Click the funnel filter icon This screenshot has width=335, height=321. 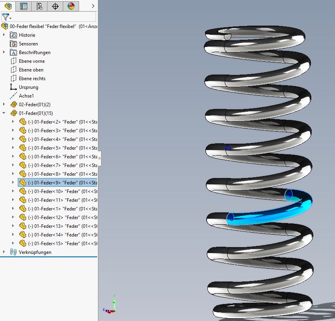click(6, 17)
